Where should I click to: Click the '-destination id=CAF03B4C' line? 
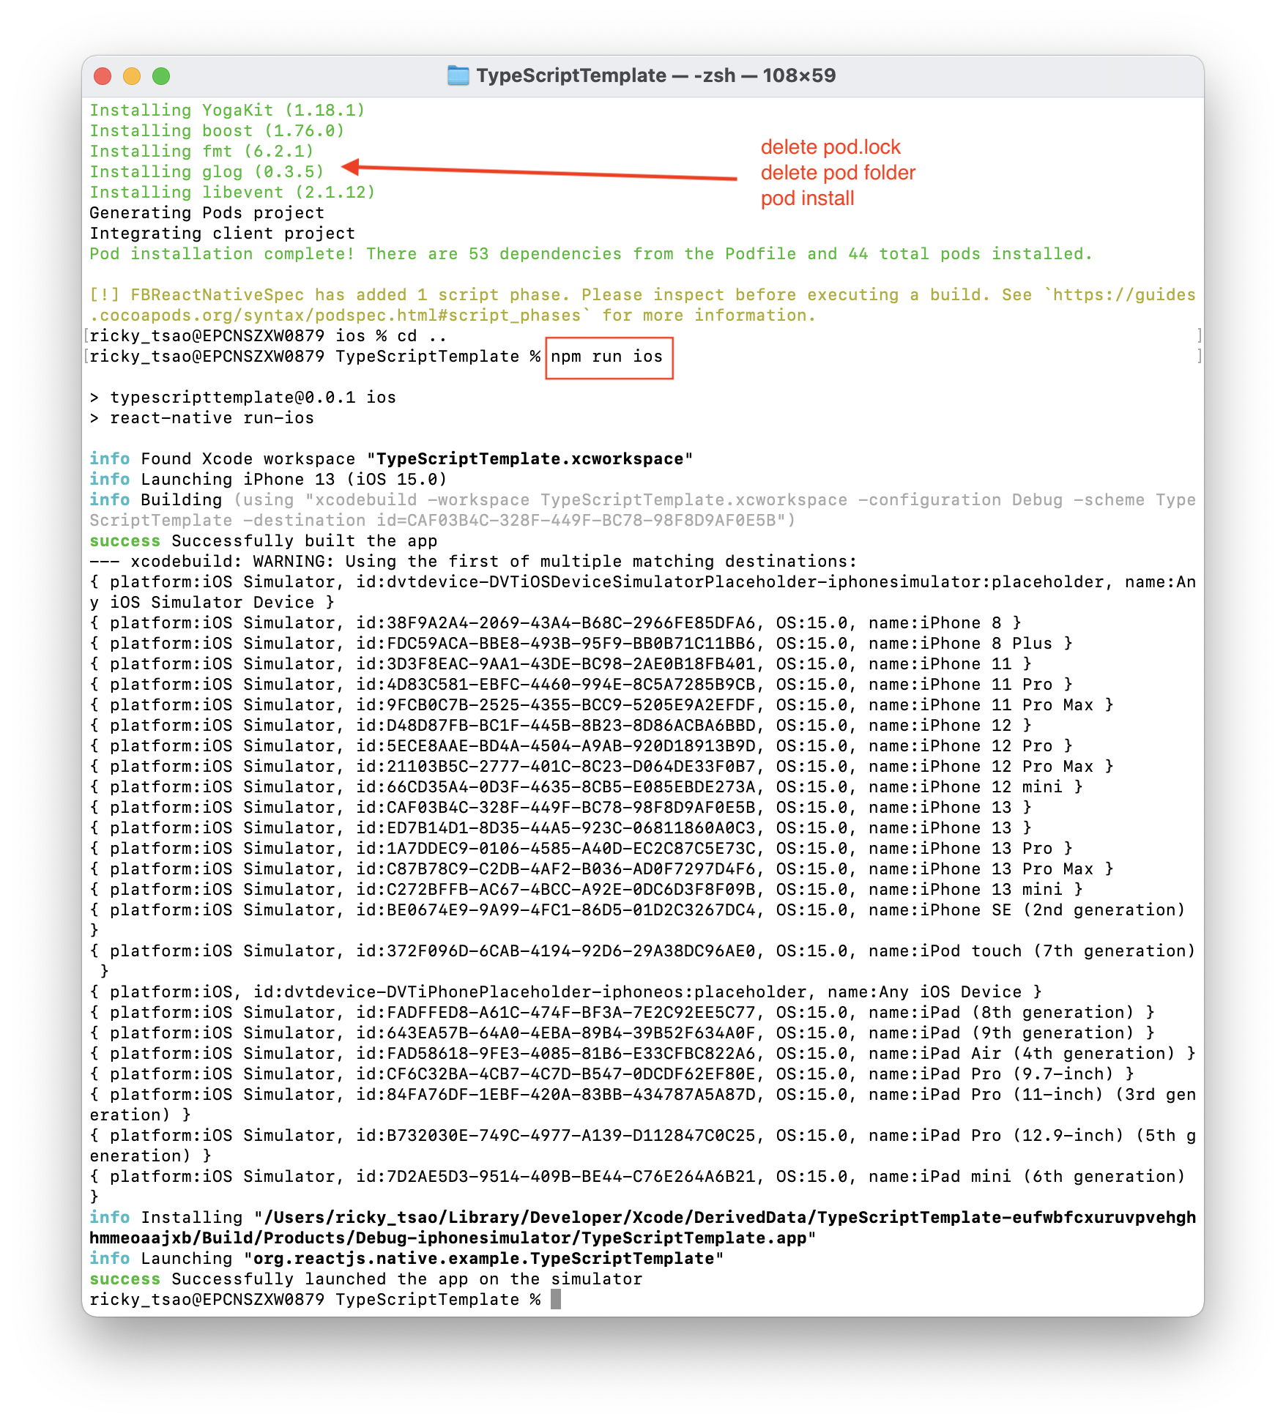coord(442,520)
